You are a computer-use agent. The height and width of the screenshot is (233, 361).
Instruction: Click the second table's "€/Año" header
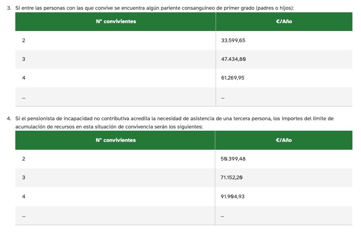coord(284,140)
